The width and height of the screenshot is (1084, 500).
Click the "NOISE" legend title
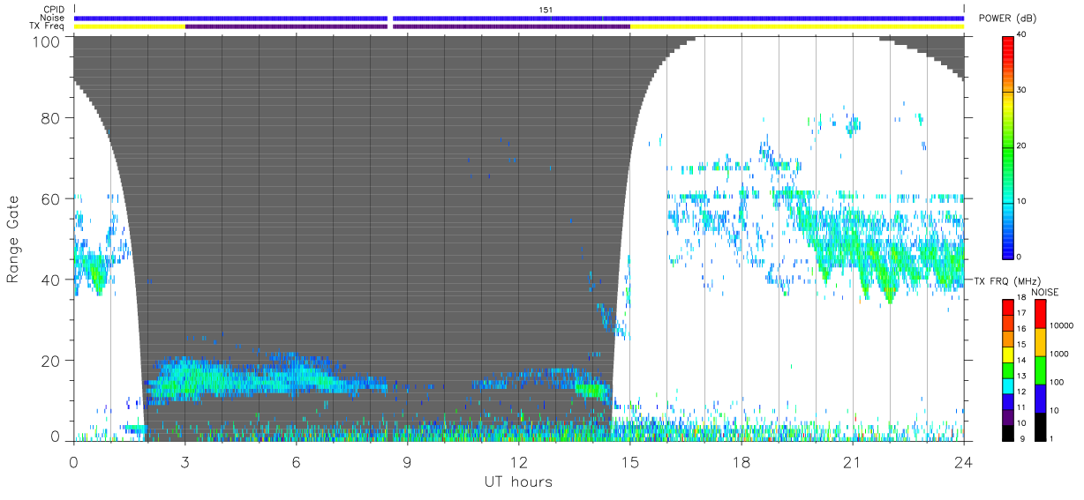pos(1045,292)
